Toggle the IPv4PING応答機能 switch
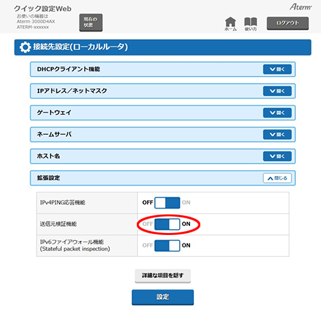 167,203
